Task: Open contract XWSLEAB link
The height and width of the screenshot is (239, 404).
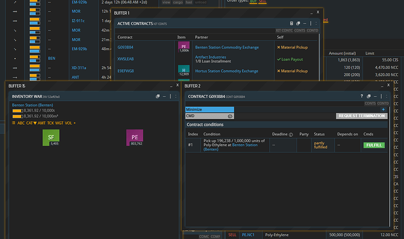Action: click(125, 59)
